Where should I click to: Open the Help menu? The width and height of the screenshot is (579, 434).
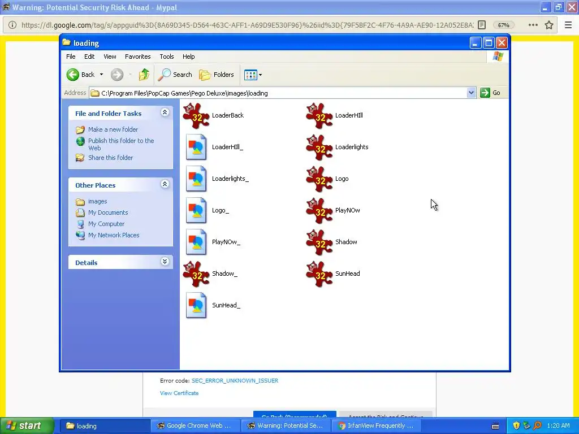pyautogui.click(x=188, y=57)
